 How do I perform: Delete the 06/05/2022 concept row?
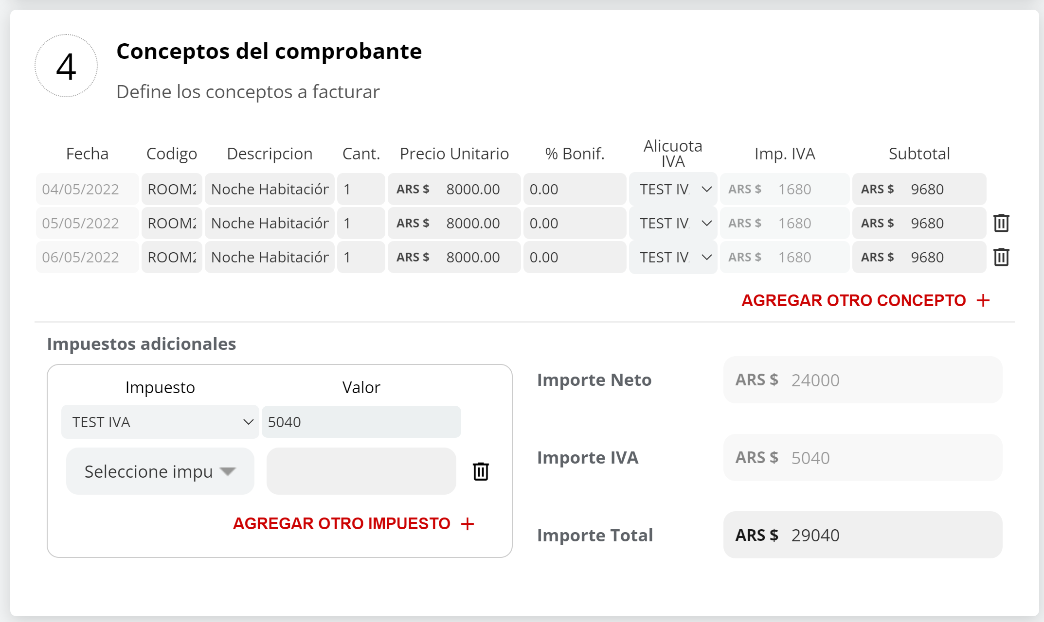click(1001, 257)
